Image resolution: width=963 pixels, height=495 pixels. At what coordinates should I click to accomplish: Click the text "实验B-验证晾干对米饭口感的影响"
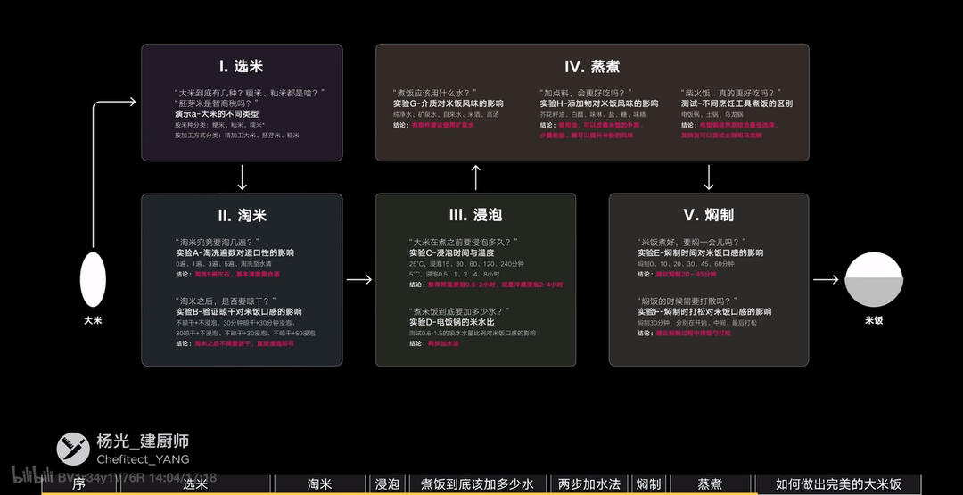(x=239, y=312)
